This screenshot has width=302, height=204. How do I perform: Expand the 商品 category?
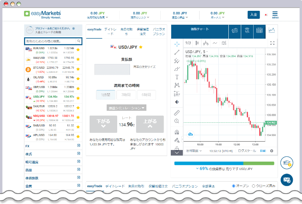(78, 170)
